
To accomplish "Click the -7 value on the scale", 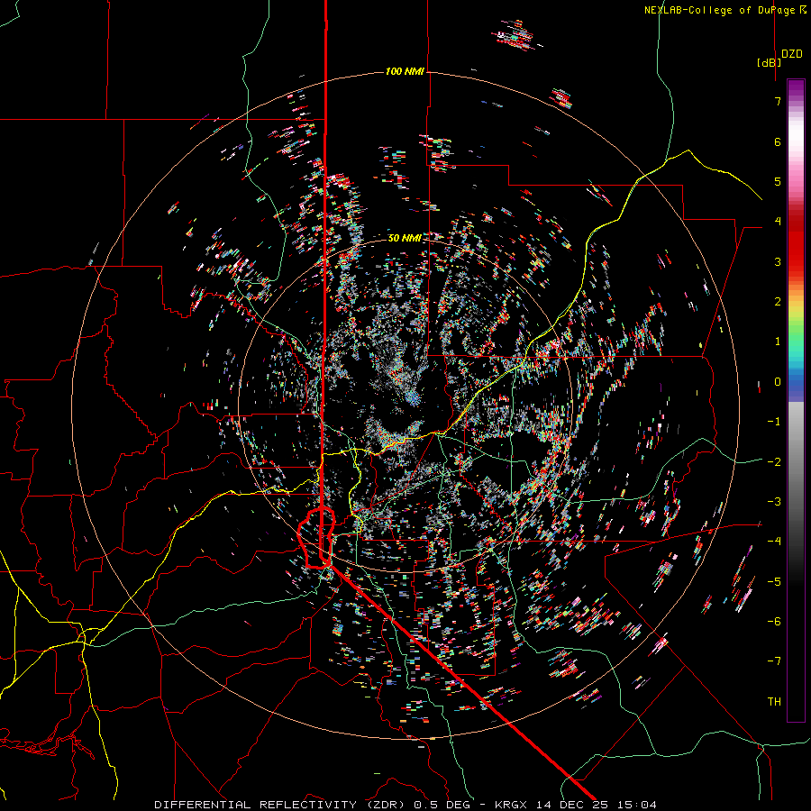I will (774, 661).
